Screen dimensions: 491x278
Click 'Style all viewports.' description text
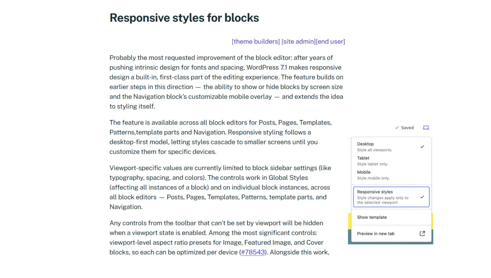click(x=374, y=150)
